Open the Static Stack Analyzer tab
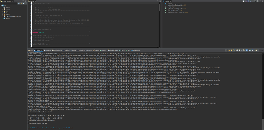264x130 pixels. (x=70, y=50)
